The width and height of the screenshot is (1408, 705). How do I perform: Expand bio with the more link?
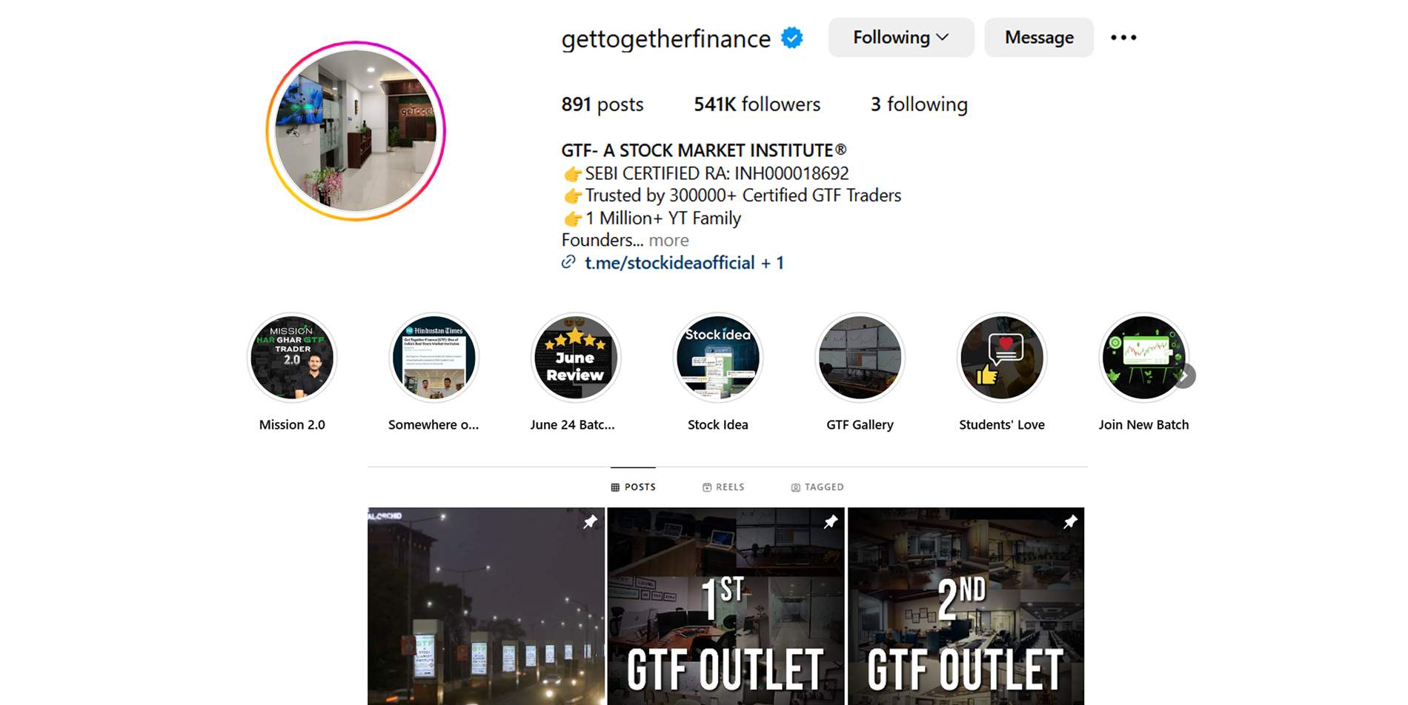point(668,241)
